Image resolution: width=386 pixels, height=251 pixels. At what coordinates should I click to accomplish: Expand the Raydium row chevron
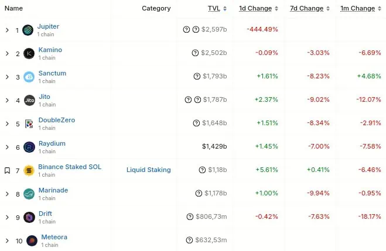click(7, 147)
